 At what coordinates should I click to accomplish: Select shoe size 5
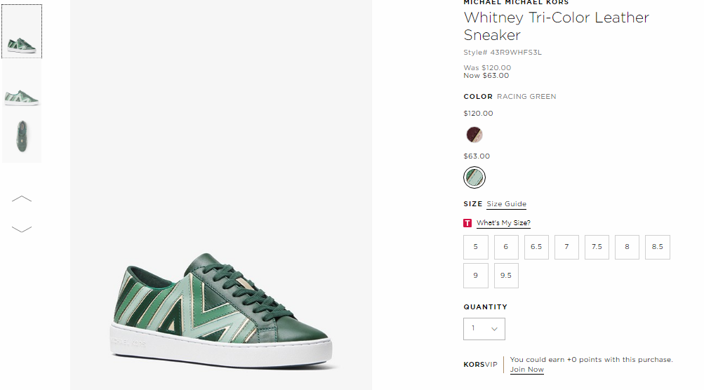click(475, 247)
